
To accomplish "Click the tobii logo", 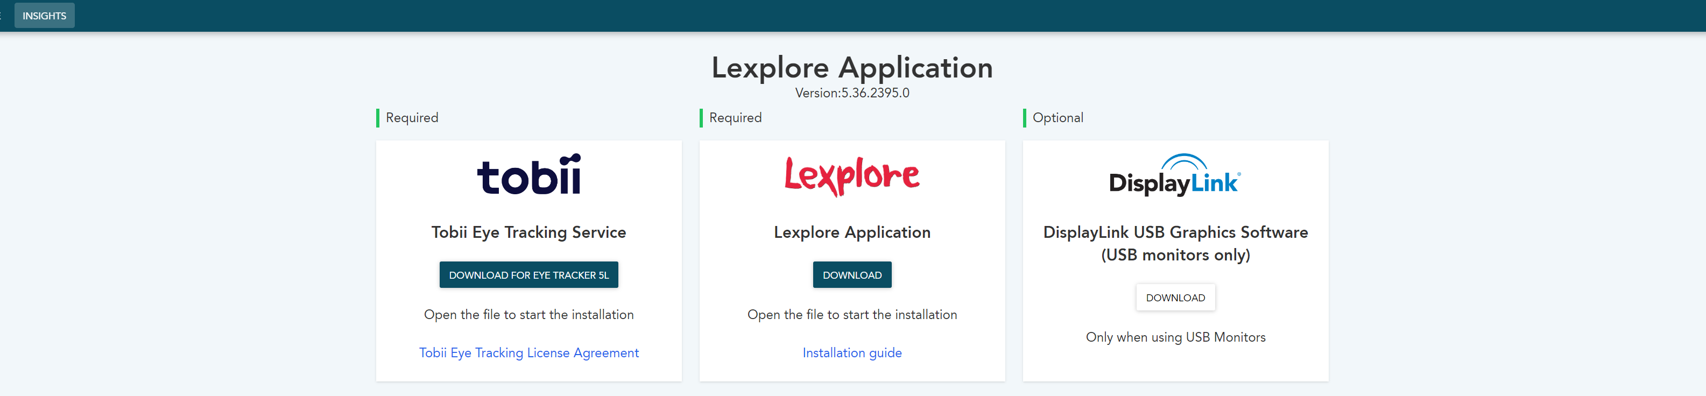I will (x=528, y=174).
